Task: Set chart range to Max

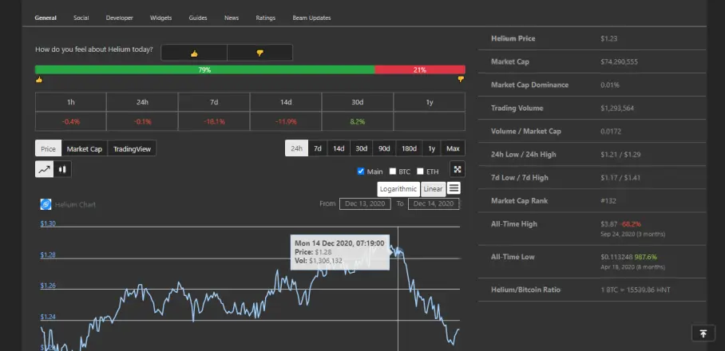Action: [454, 148]
